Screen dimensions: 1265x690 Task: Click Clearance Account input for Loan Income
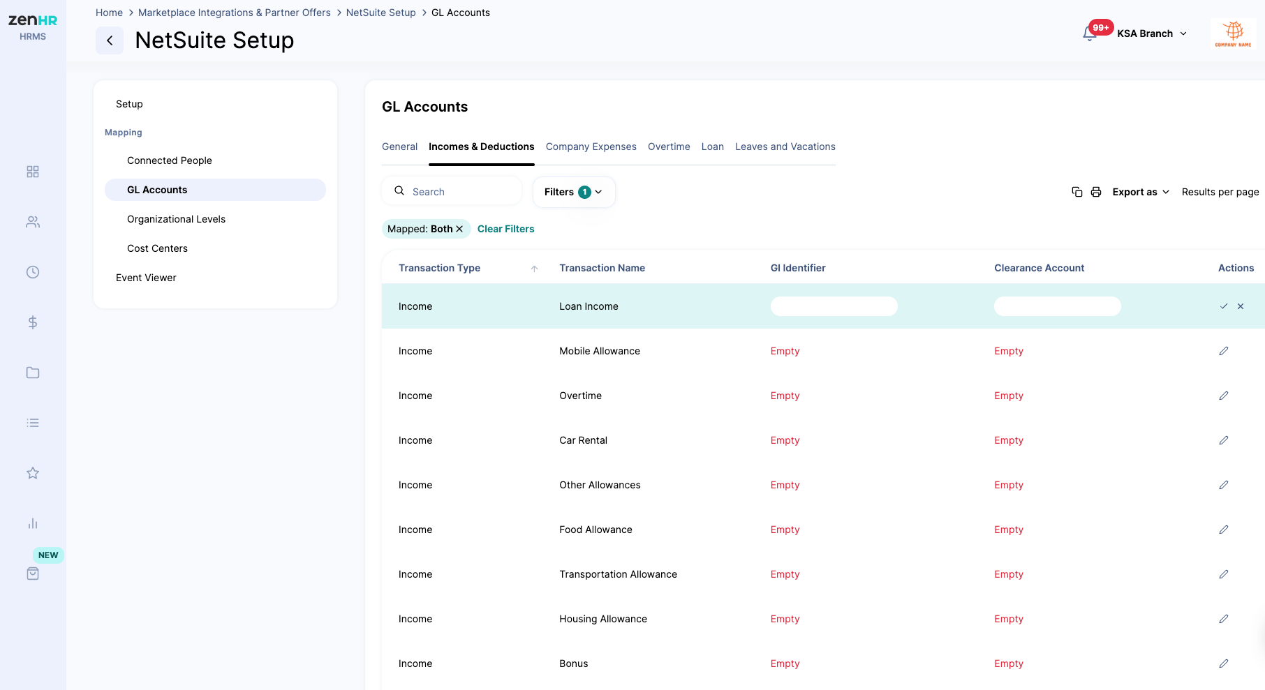coord(1057,306)
